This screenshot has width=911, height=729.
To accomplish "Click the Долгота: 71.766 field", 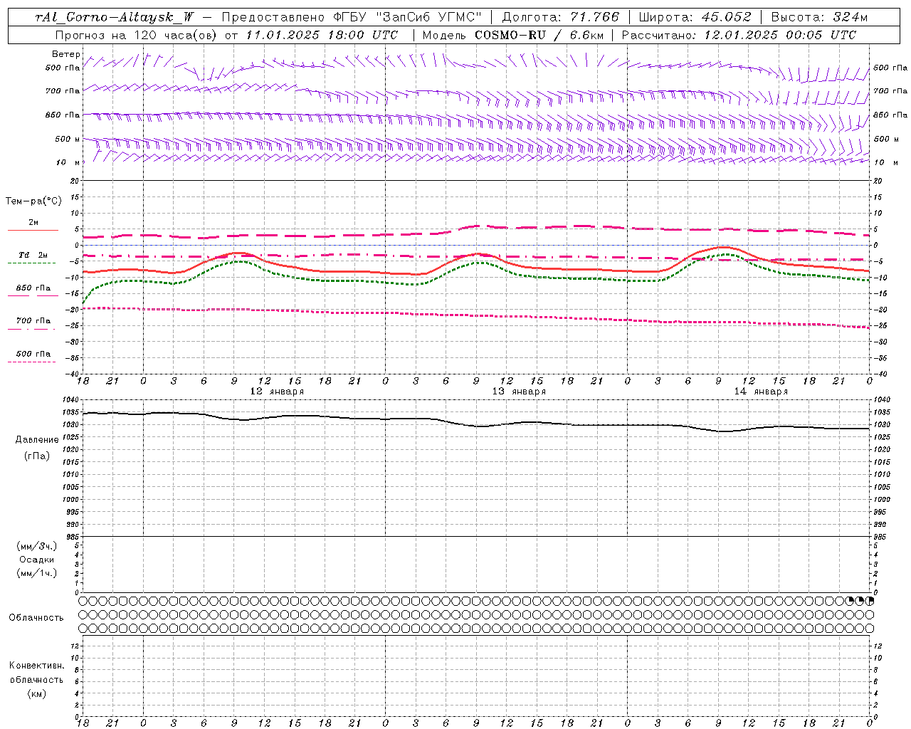I will (561, 17).
